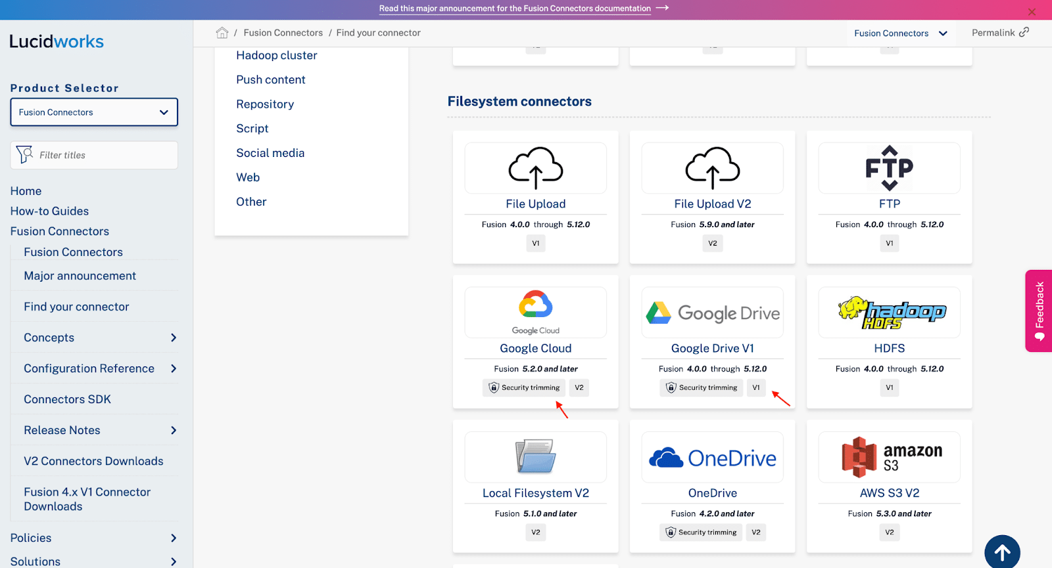
Task: Open the Local Filesystem V2 link
Action: pyautogui.click(x=536, y=492)
